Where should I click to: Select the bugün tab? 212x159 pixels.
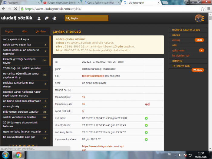click(9, 31)
